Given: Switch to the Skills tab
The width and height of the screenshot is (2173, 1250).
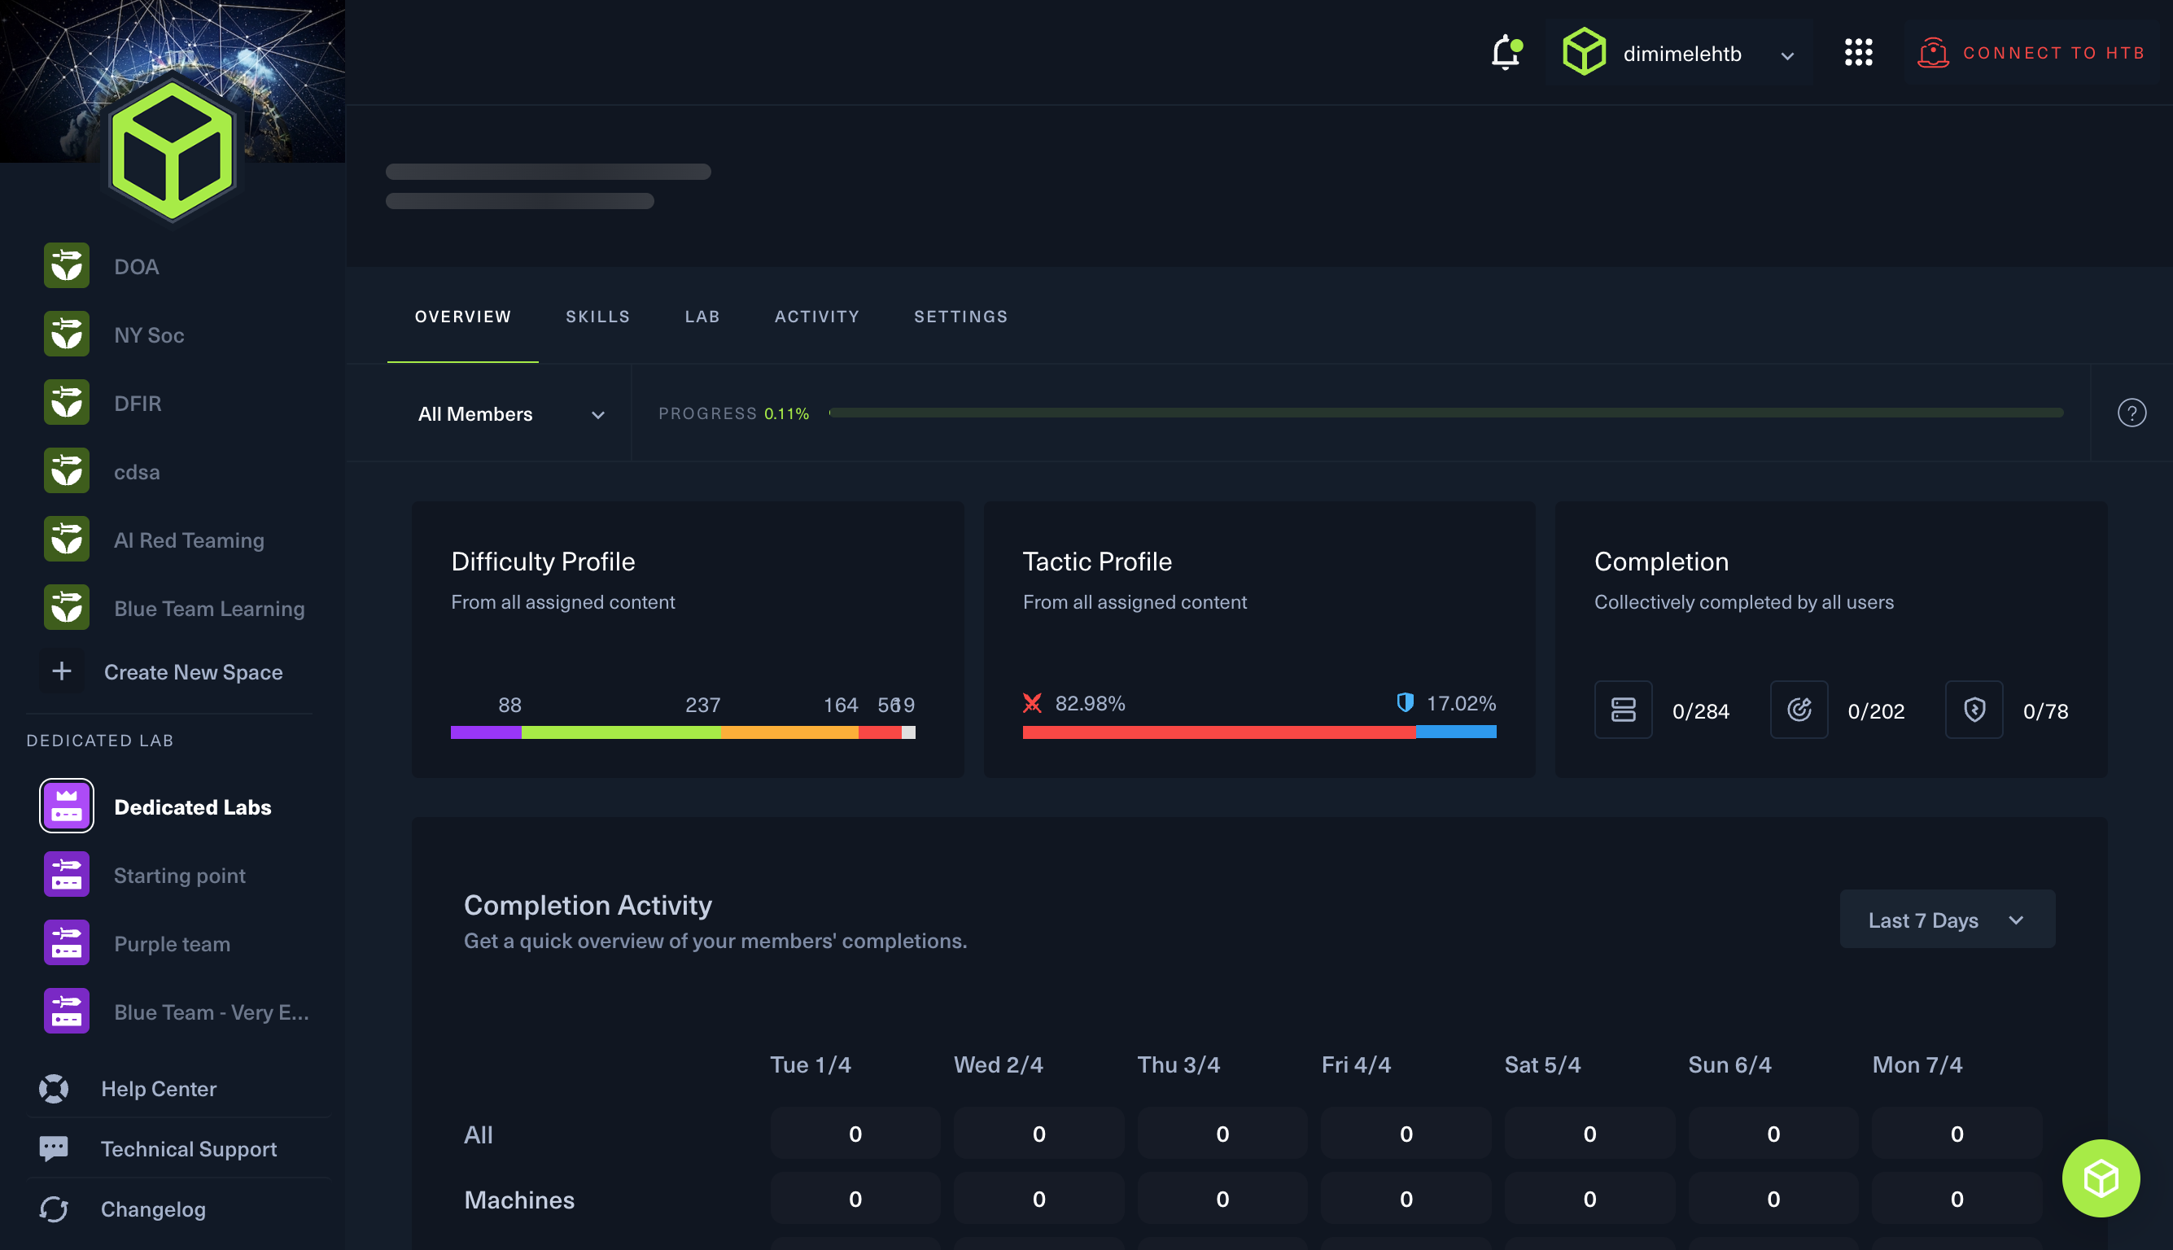Looking at the screenshot, I should click(597, 317).
